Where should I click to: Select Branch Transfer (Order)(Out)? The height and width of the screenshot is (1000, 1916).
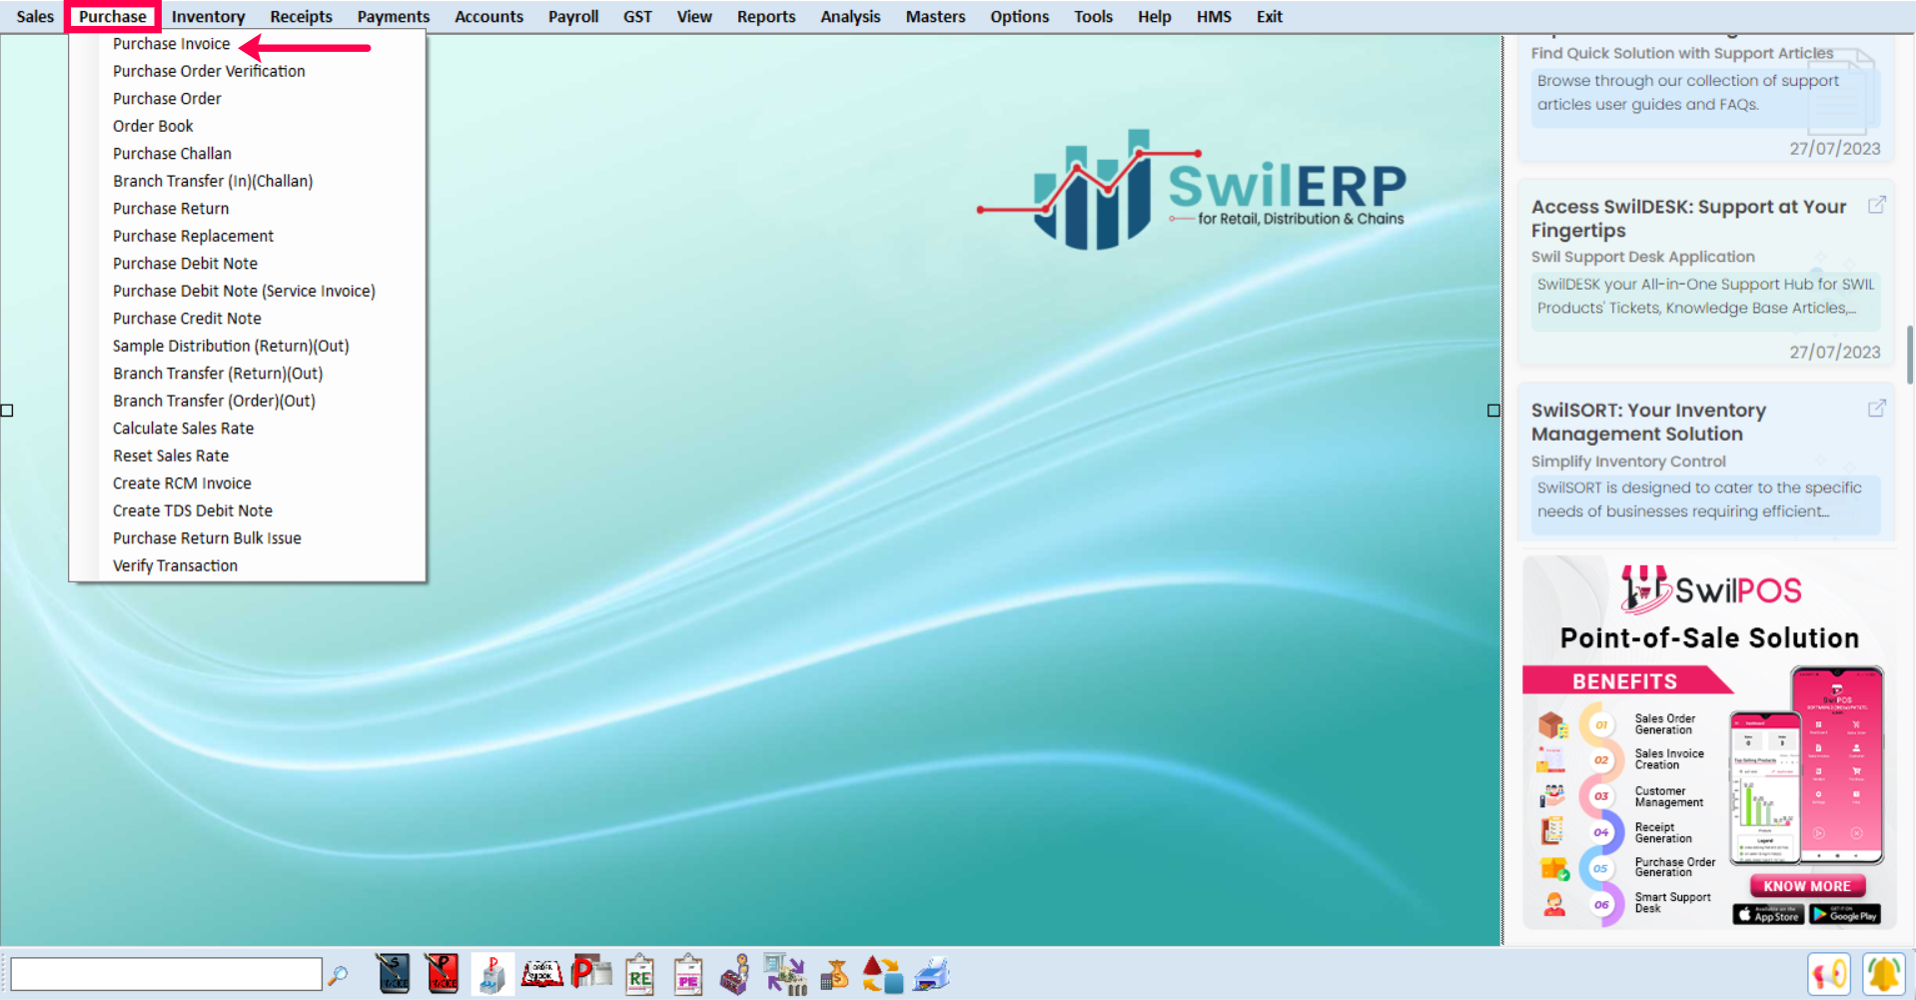click(x=214, y=401)
